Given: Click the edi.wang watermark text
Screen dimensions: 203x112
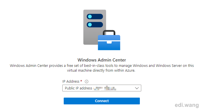Looking at the screenshot, I should pyautogui.click(x=187, y=105).
